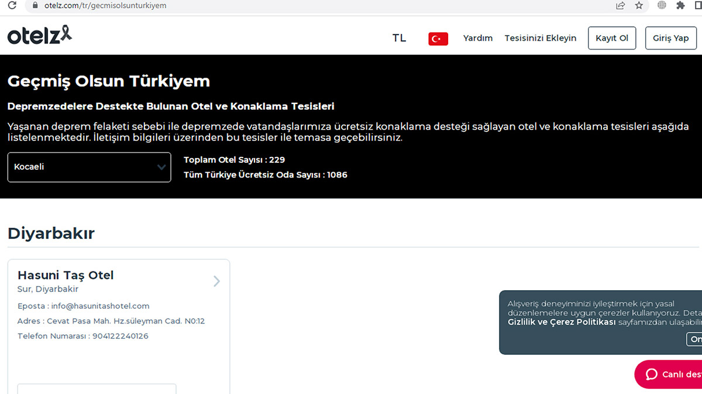Open the browser extensions puzzle icon
Image resolution: width=702 pixels, height=394 pixels.
click(x=680, y=5)
